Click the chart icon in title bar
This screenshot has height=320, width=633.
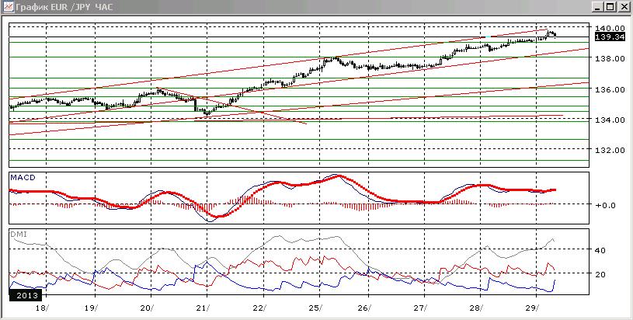(x=8, y=6)
